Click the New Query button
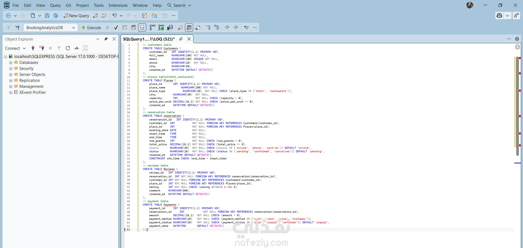 pos(77,15)
